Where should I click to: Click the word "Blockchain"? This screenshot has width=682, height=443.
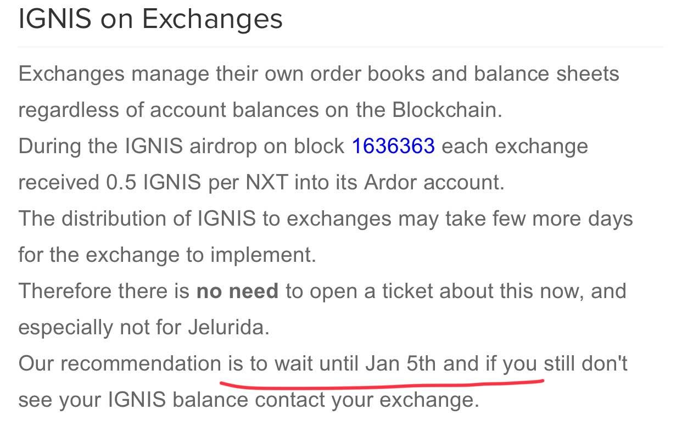[445, 110]
